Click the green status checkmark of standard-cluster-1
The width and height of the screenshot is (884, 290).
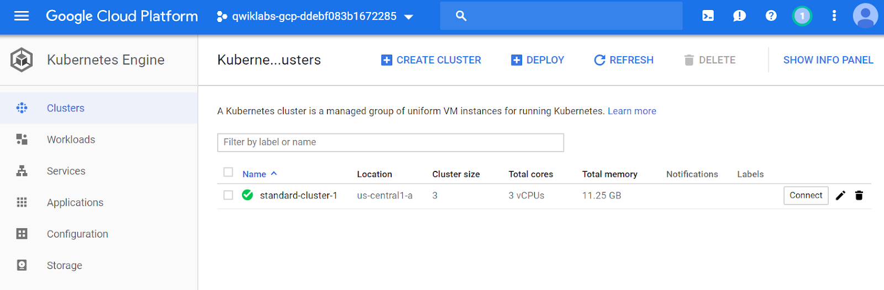coord(248,195)
